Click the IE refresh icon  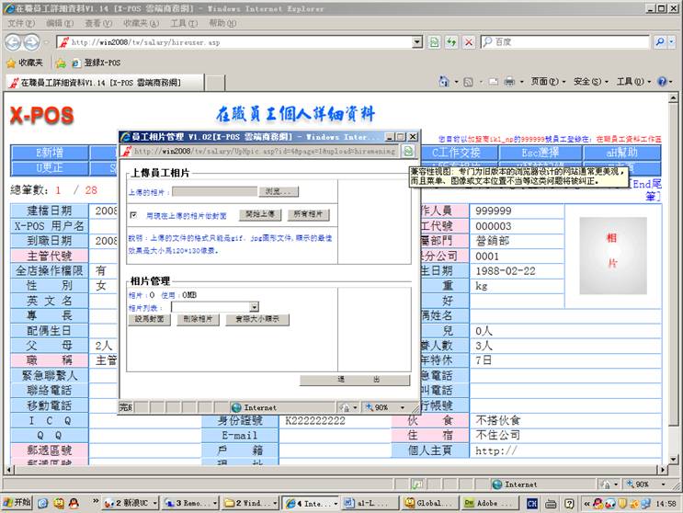451,42
